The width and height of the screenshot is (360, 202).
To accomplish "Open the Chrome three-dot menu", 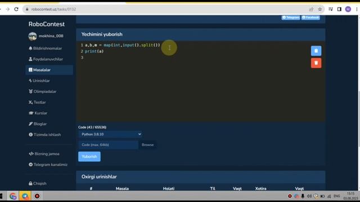I will click(x=357, y=9).
